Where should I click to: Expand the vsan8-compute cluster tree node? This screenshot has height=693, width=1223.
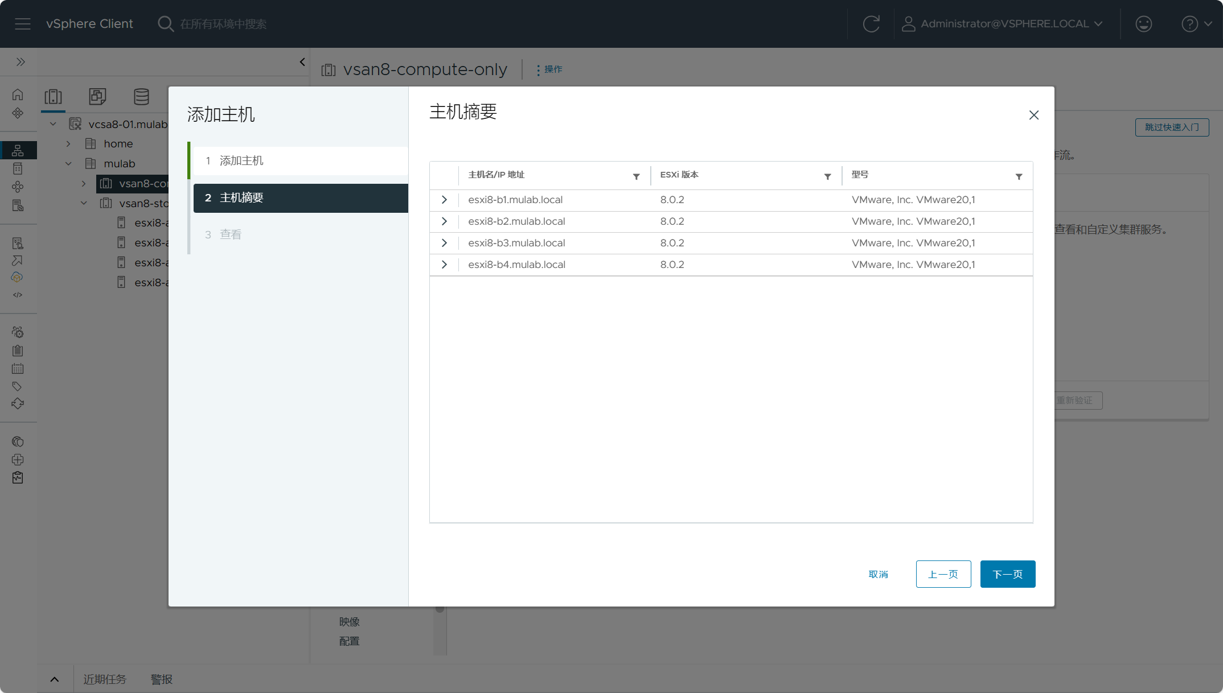click(84, 184)
